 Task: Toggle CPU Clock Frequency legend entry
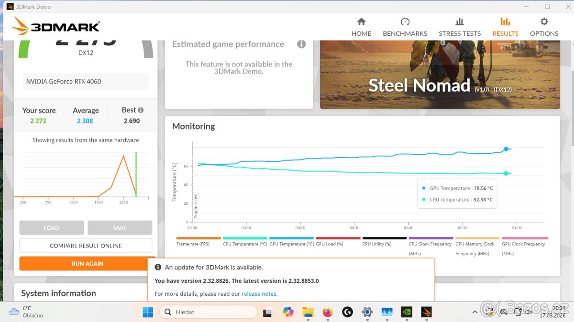click(x=430, y=246)
